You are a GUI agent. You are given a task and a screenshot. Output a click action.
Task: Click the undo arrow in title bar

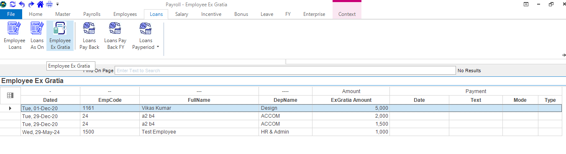coord(22,4)
